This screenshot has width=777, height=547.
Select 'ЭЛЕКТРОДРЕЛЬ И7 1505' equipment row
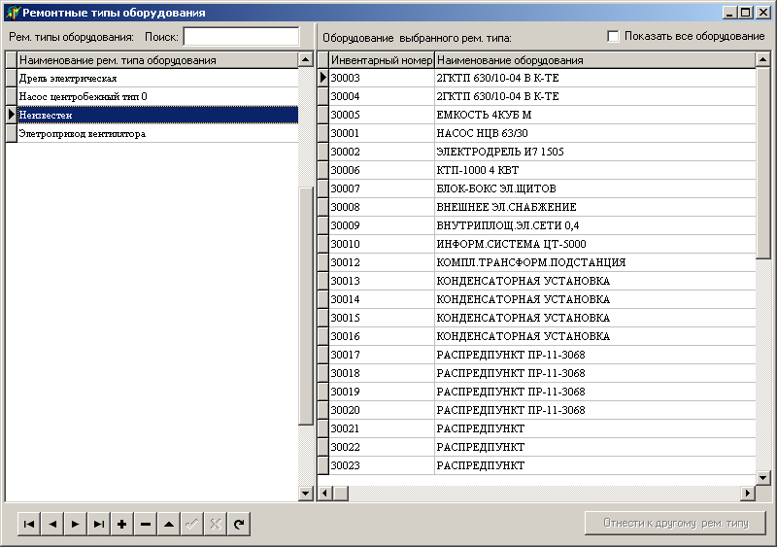pyautogui.click(x=542, y=152)
